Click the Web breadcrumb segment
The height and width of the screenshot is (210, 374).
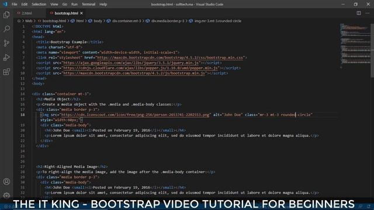[x=29, y=21]
